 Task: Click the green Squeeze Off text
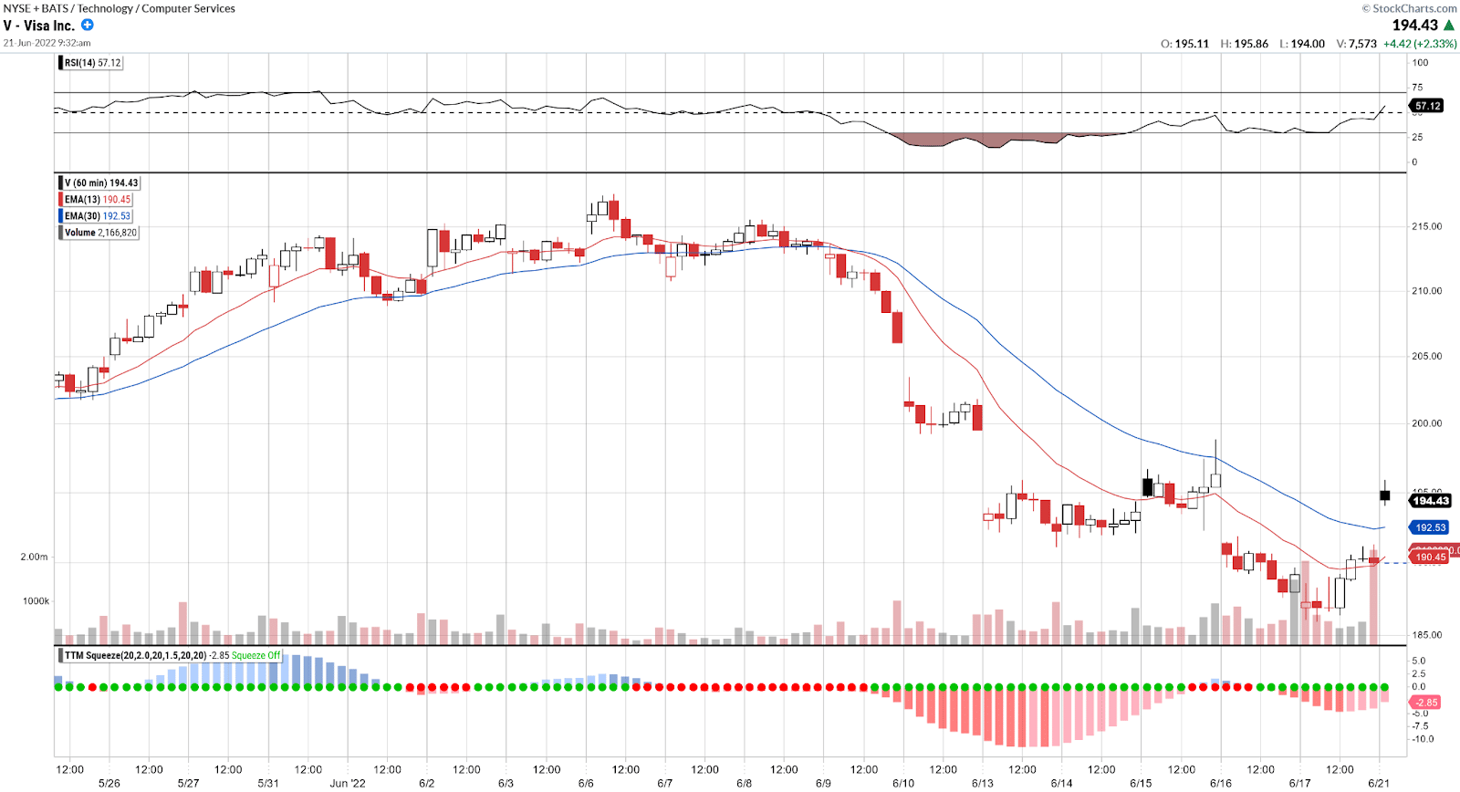[255, 655]
